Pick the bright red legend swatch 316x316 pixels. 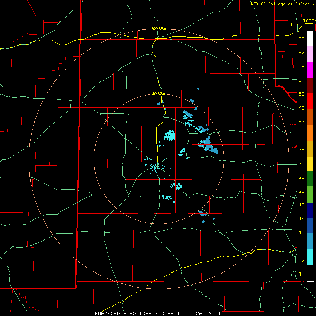coord(310,101)
